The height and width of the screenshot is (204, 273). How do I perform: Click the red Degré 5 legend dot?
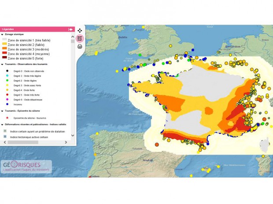point(7,95)
